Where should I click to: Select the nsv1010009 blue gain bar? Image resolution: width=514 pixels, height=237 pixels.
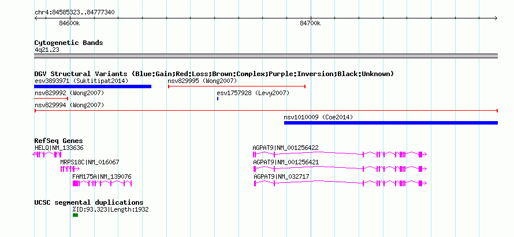coord(391,123)
